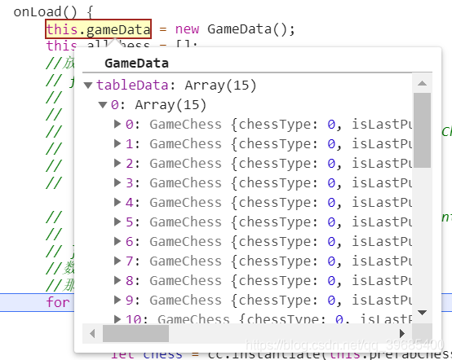This screenshot has width=452, height=360.
Task: Click the highlighted this.gameData expression
Action: 98,29
